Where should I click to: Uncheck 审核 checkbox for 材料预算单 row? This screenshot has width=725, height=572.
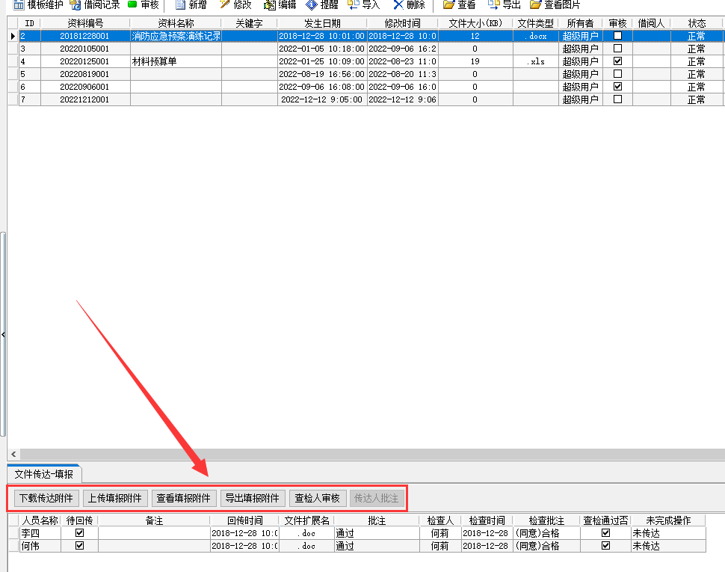tap(617, 61)
